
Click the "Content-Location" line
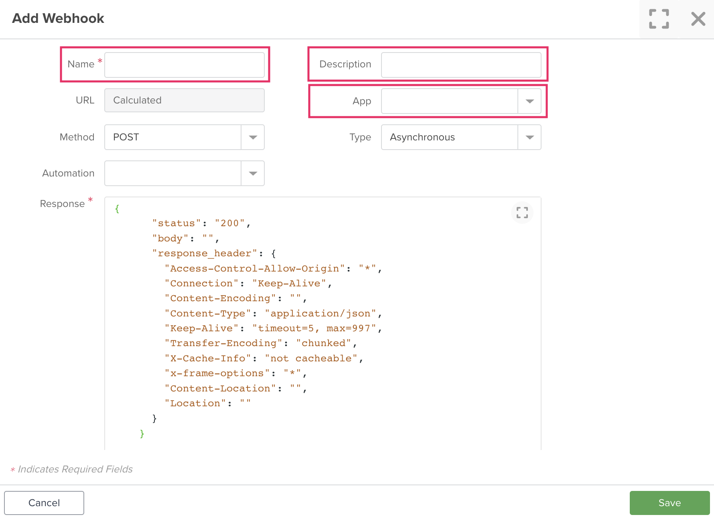pyautogui.click(x=236, y=389)
